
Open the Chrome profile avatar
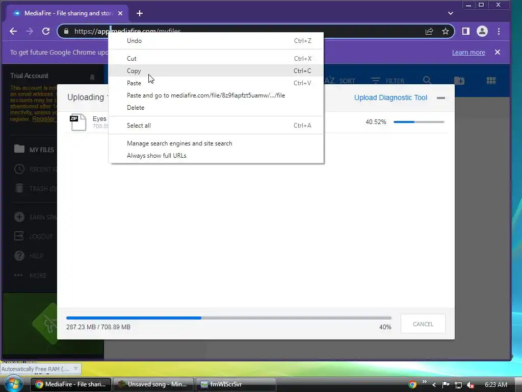pyautogui.click(x=482, y=31)
